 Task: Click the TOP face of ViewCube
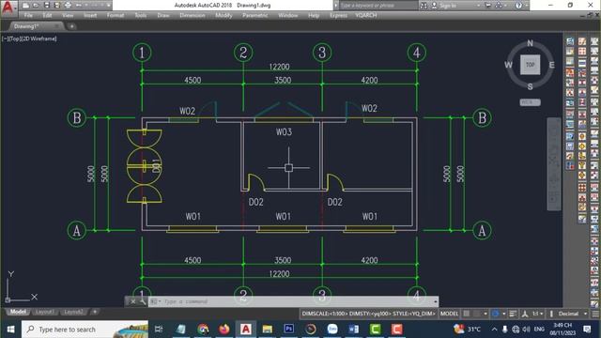point(530,65)
